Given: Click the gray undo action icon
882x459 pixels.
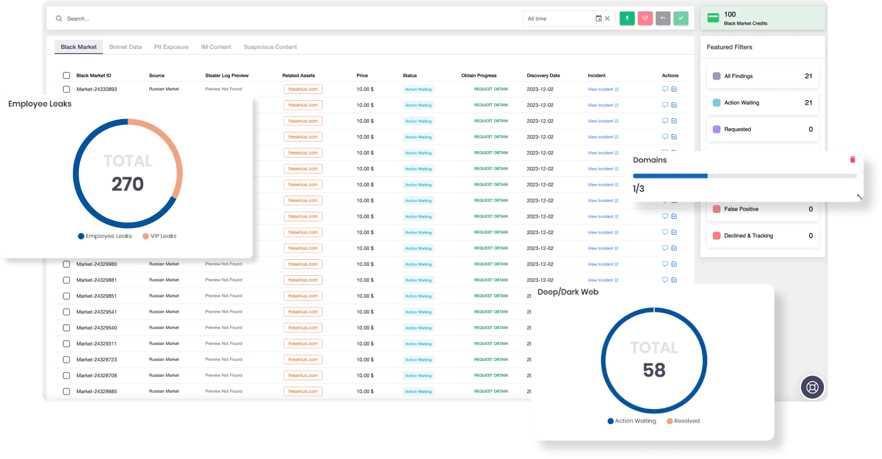Looking at the screenshot, I should click(x=663, y=18).
